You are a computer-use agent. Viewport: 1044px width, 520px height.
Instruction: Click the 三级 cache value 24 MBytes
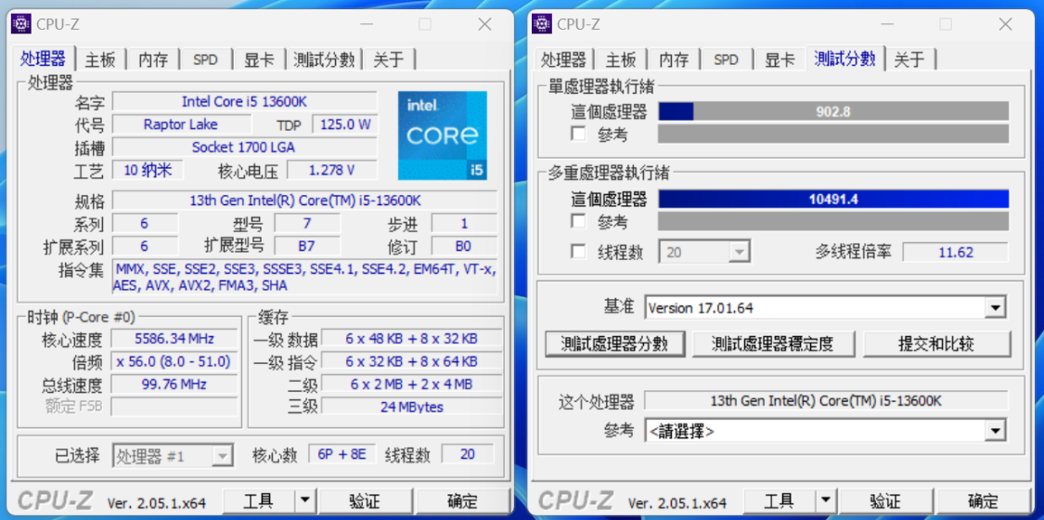[x=411, y=407]
